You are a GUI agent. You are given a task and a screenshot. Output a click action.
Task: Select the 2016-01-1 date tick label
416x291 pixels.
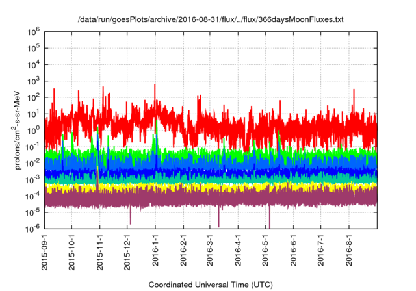(x=155, y=251)
